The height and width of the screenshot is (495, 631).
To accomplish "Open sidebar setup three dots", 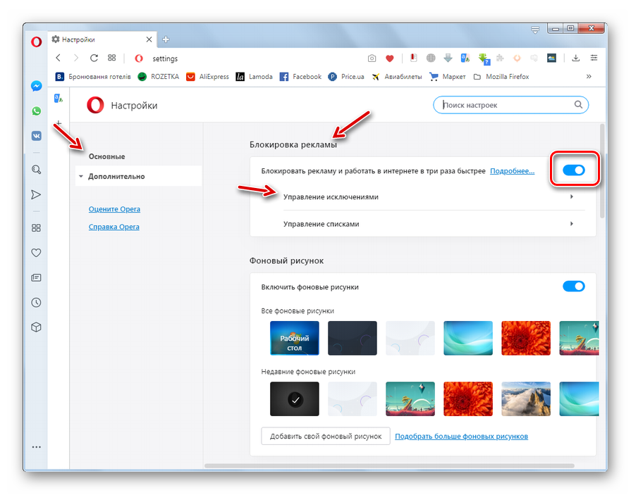I will pos(36,447).
